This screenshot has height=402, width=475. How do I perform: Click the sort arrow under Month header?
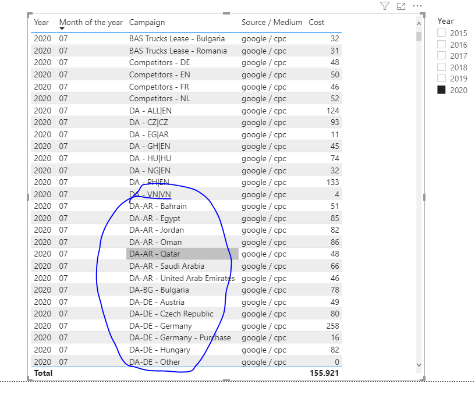point(62,29)
